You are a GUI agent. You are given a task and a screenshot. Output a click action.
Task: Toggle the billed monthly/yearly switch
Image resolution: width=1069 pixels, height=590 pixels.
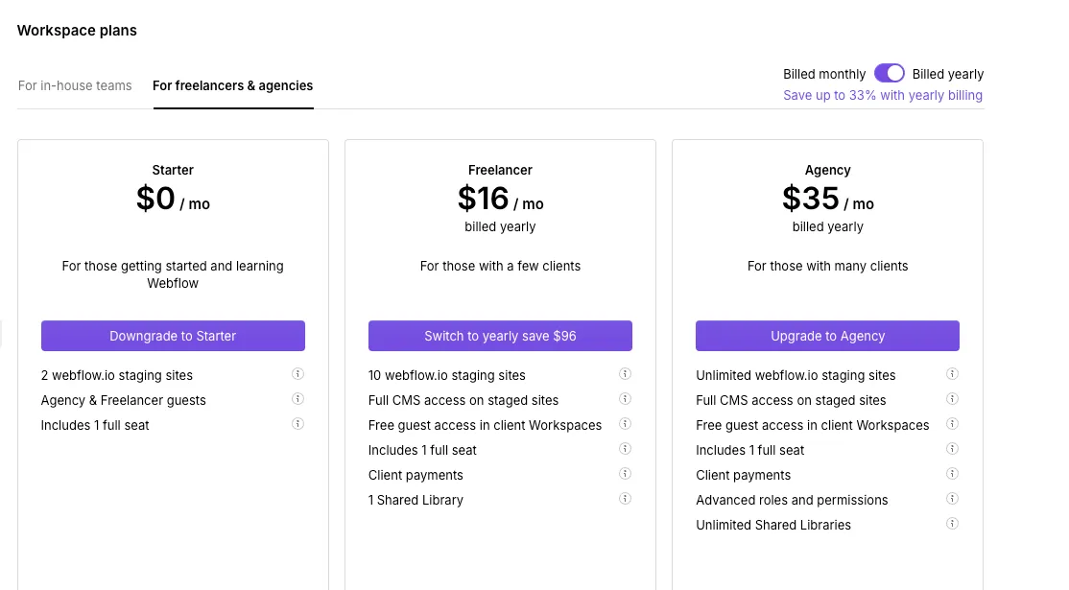coord(890,74)
